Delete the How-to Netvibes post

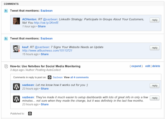point(156,66)
